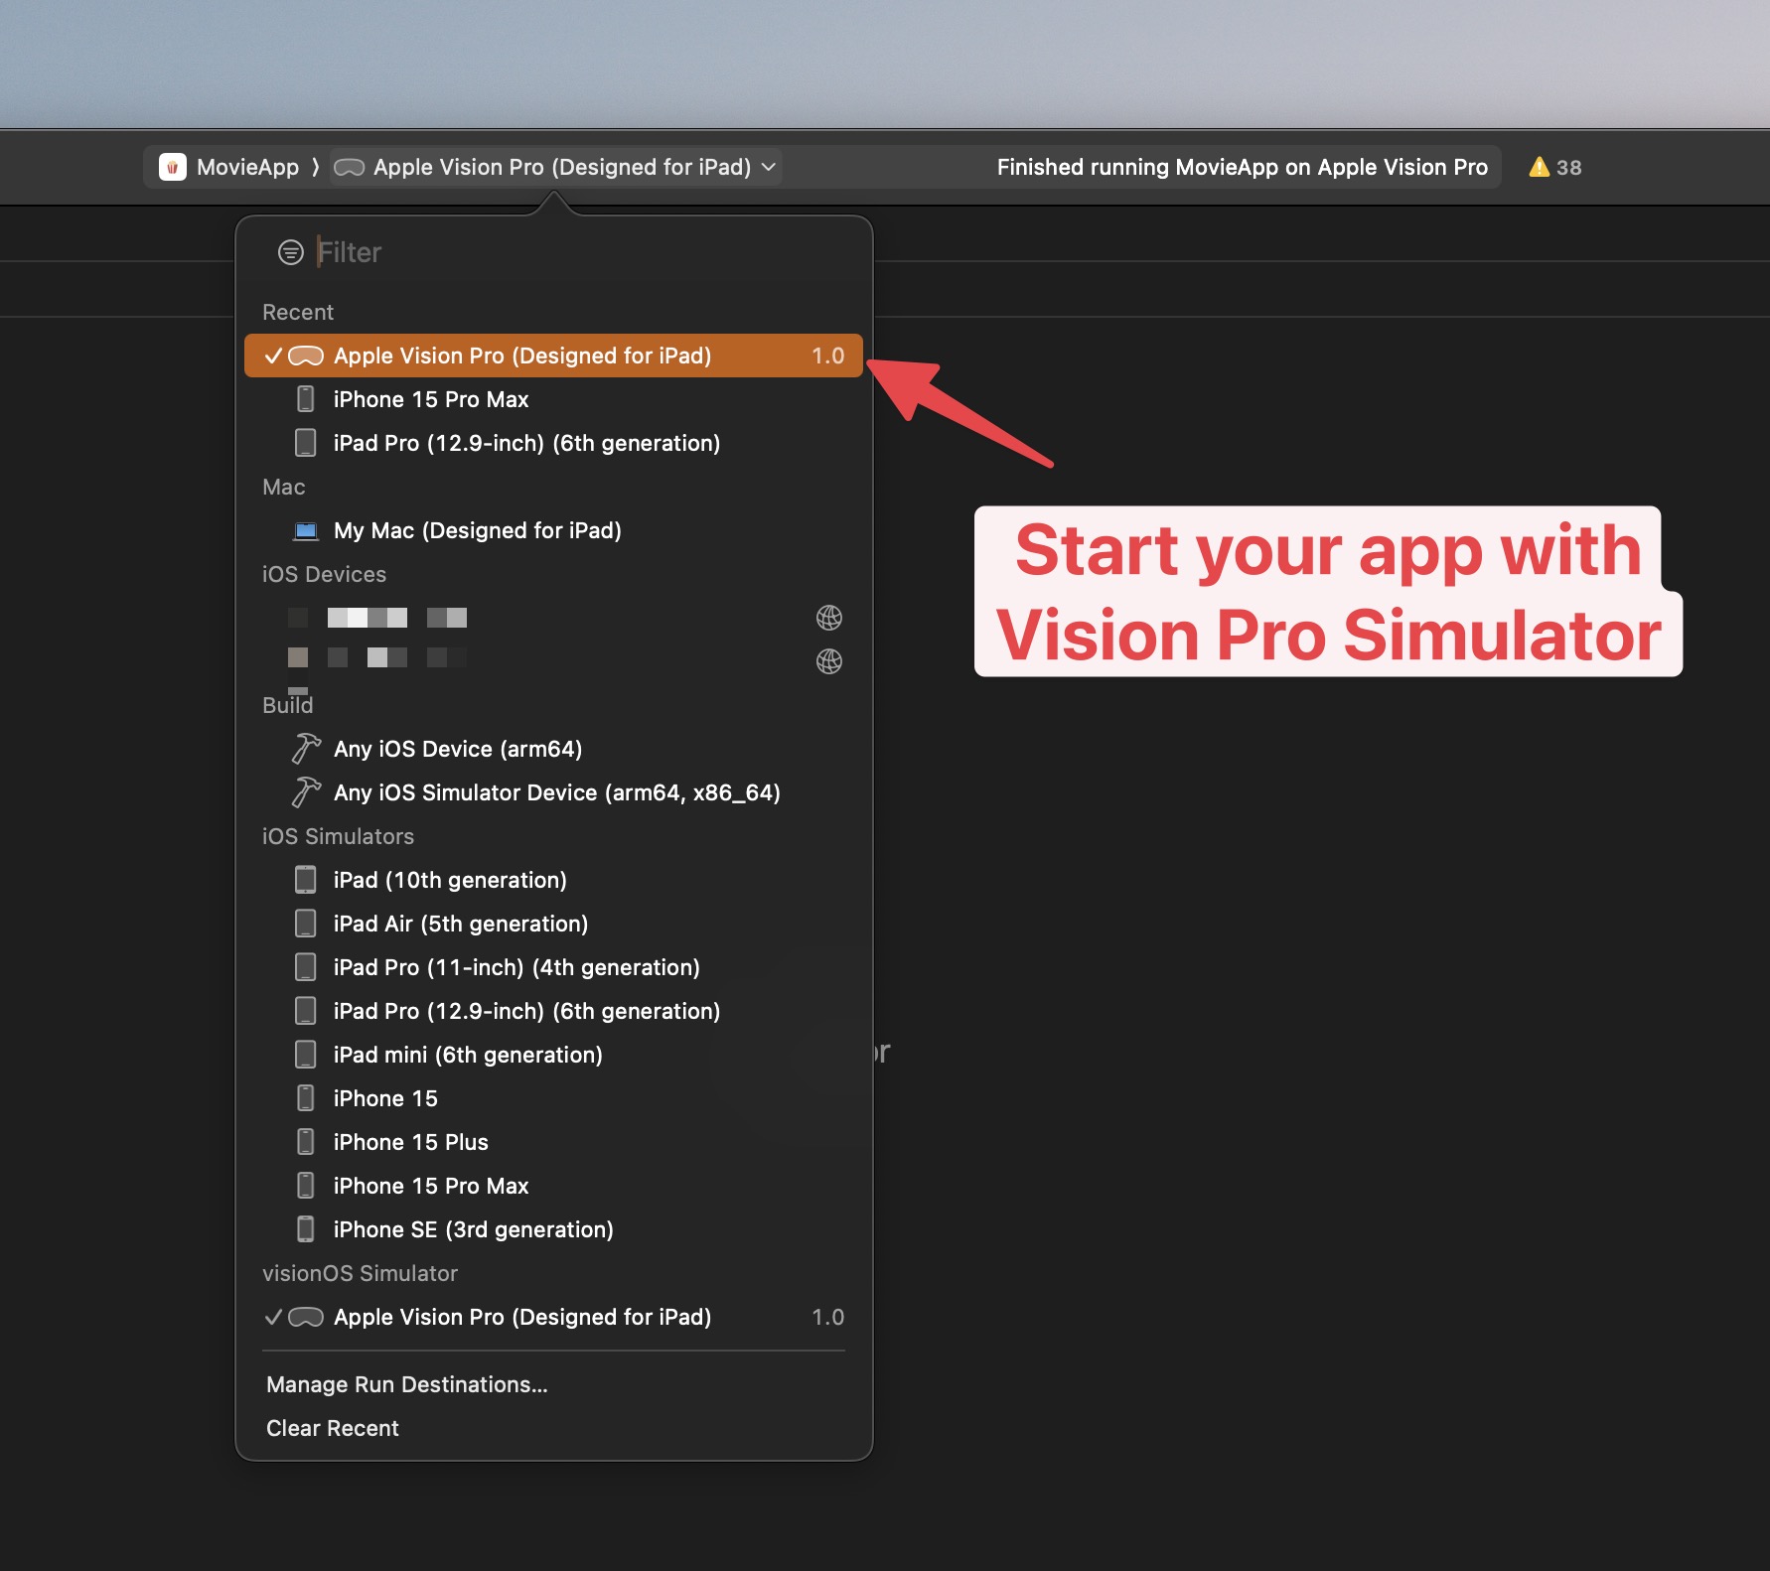Click the tablet icon beside iPad Air
The image size is (1770, 1571).
pyautogui.click(x=306, y=924)
